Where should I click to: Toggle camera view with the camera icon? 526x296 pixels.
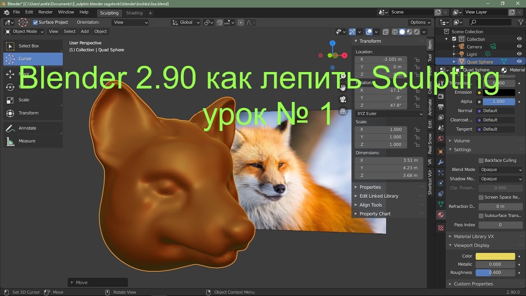point(343,99)
